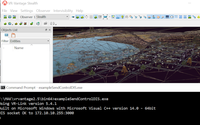Click the blue back-arrow toolbar icon
Screen dimensions: 200x125
pos(73,17)
